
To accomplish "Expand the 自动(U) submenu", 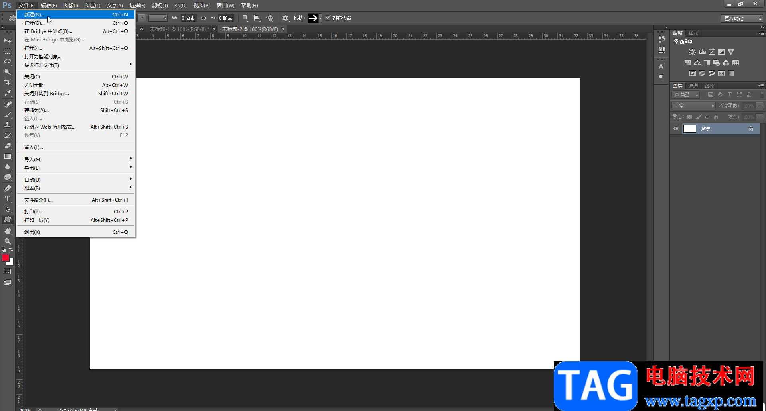I will click(76, 180).
